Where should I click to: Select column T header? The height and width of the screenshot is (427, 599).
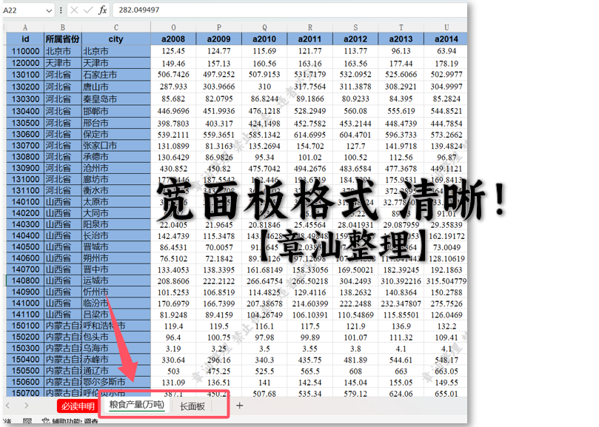coord(401,27)
